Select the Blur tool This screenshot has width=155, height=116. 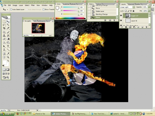point(4,42)
